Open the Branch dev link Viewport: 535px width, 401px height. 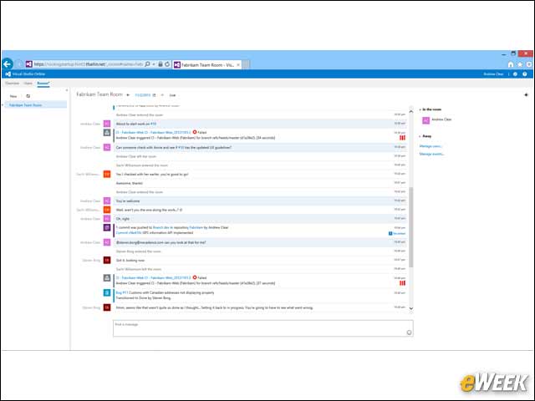pos(161,227)
